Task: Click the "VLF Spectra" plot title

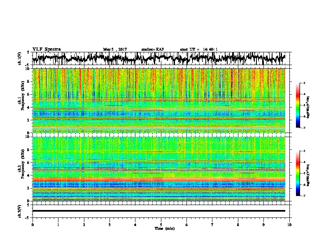Action: tap(47, 49)
